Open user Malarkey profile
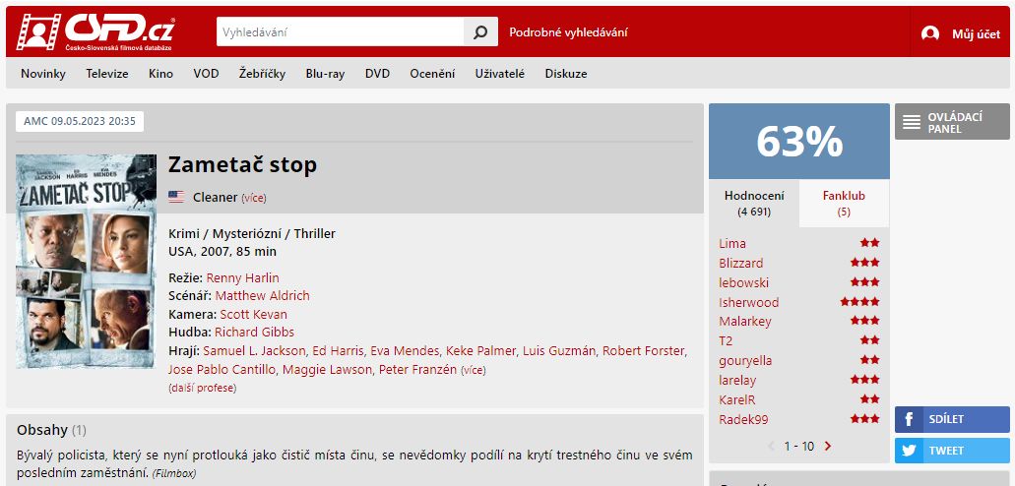This screenshot has height=486, width=1015. click(744, 322)
